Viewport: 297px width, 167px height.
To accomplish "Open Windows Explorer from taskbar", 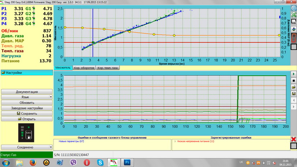I will pyautogui.click(x=19, y=163).
